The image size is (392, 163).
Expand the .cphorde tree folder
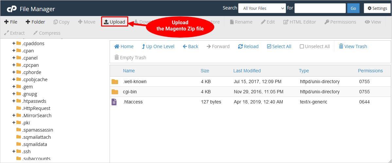pos(14,72)
